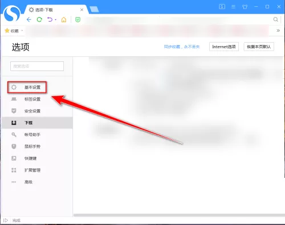Restore closed tab with purple undo icon
Viewport: 285px width, 225px height.
[x=50, y=19]
